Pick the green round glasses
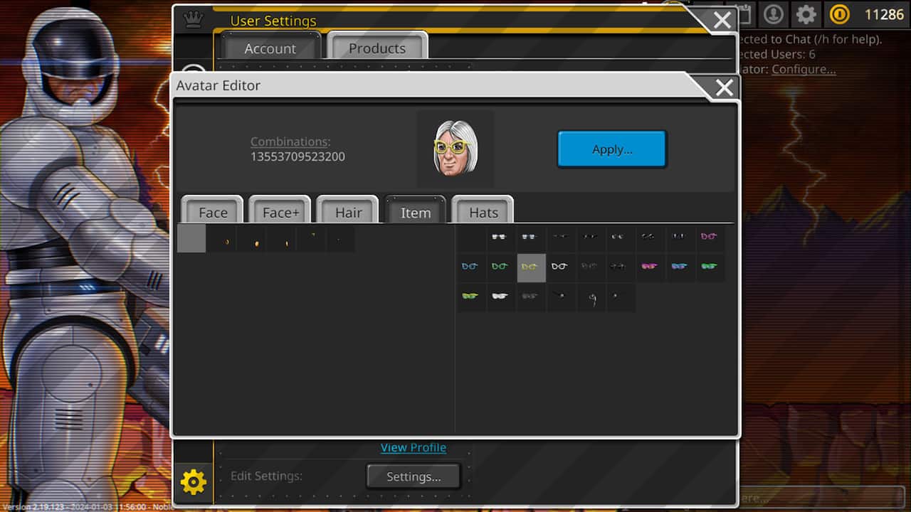Screen dimensions: 911x512 [x=500, y=267]
